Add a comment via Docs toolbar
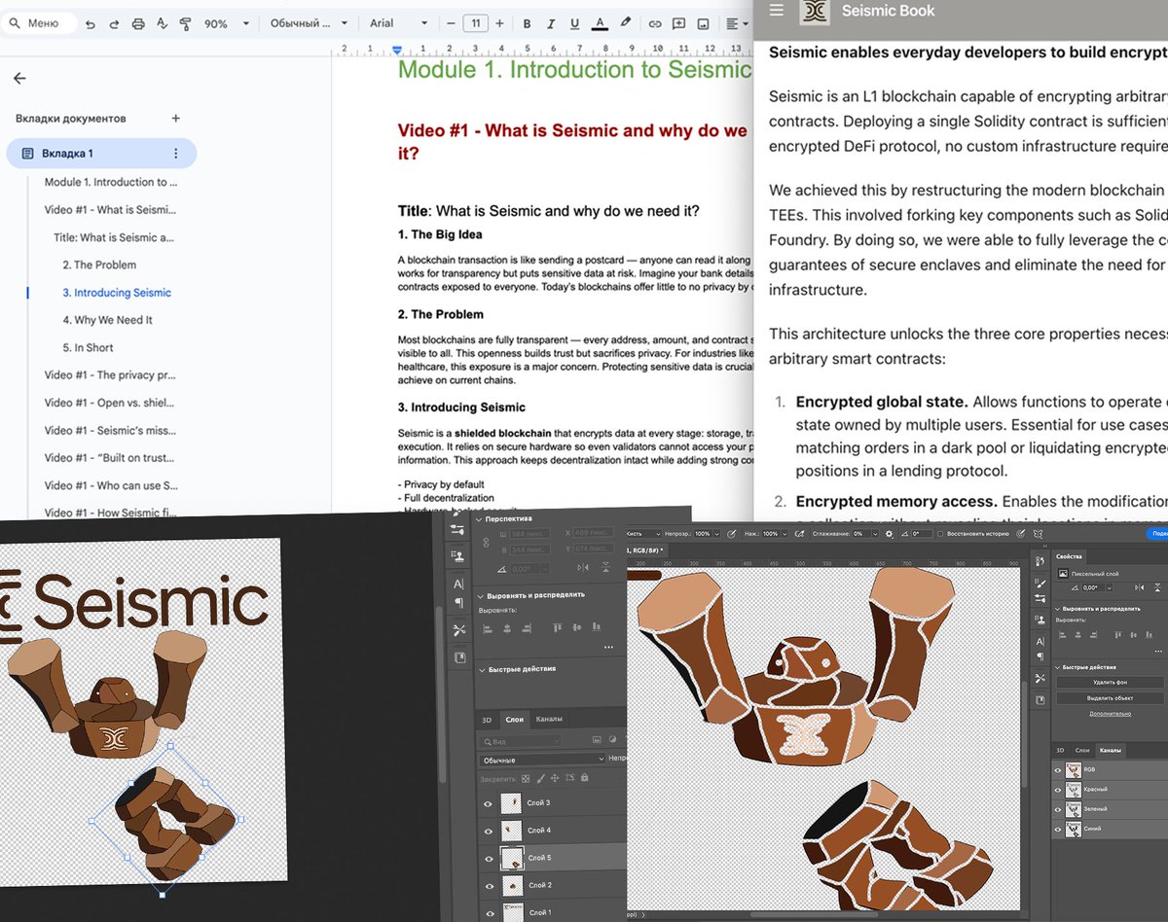 coord(678,23)
